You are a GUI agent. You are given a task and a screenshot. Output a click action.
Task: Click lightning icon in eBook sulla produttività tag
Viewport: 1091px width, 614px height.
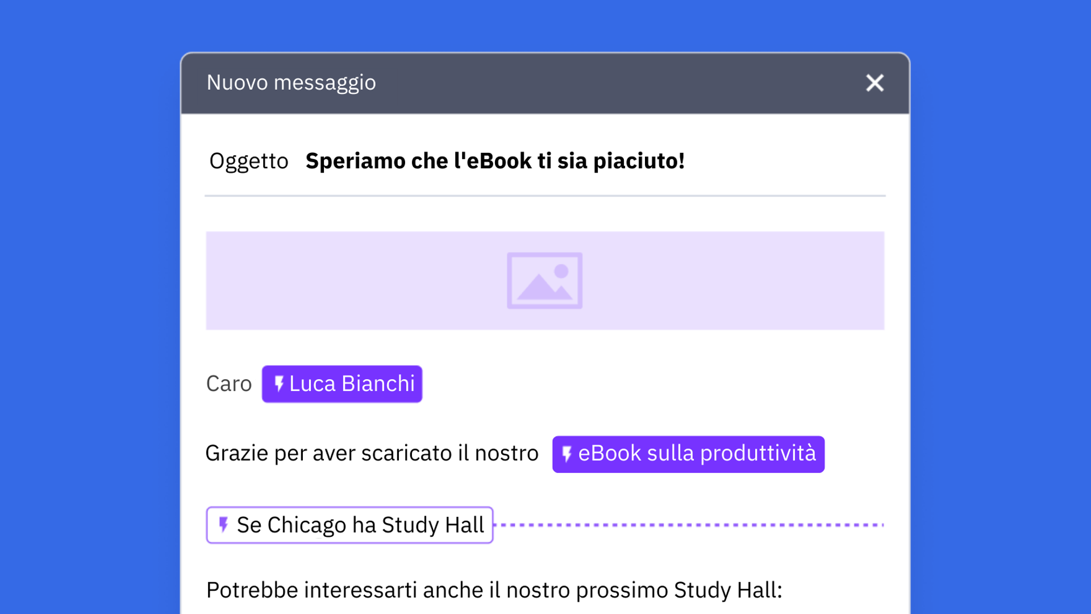[x=567, y=454]
